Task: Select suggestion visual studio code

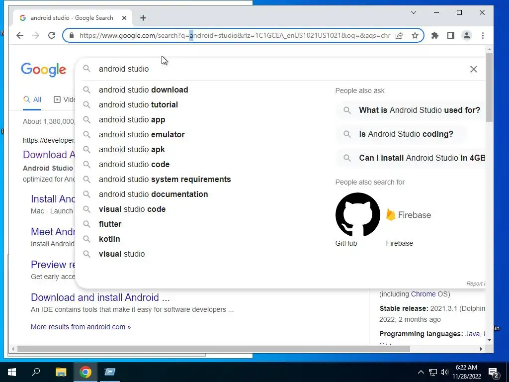Action: tap(132, 209)
